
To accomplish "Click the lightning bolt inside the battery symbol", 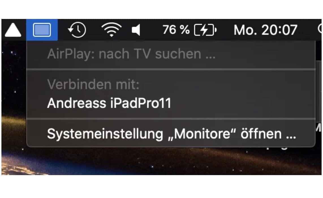I will coord(204,30).
